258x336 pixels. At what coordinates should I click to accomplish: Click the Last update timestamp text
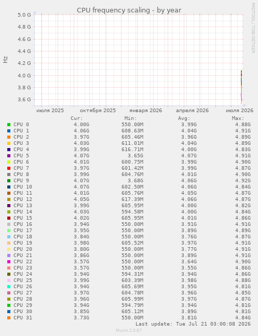[x=193, y=324]
